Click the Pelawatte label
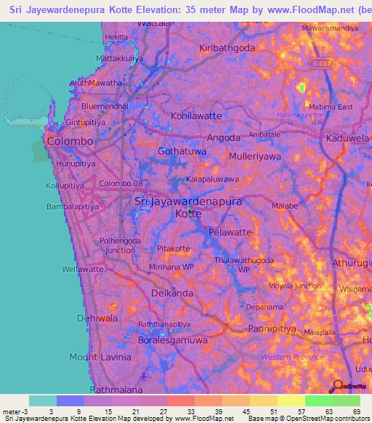 tap(230, 233)
